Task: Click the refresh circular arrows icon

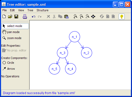Action: click(102, 17)
